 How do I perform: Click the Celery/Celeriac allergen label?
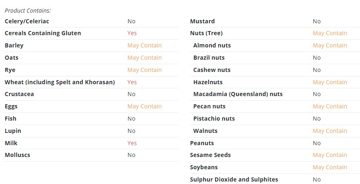click(x=27, y=21)
